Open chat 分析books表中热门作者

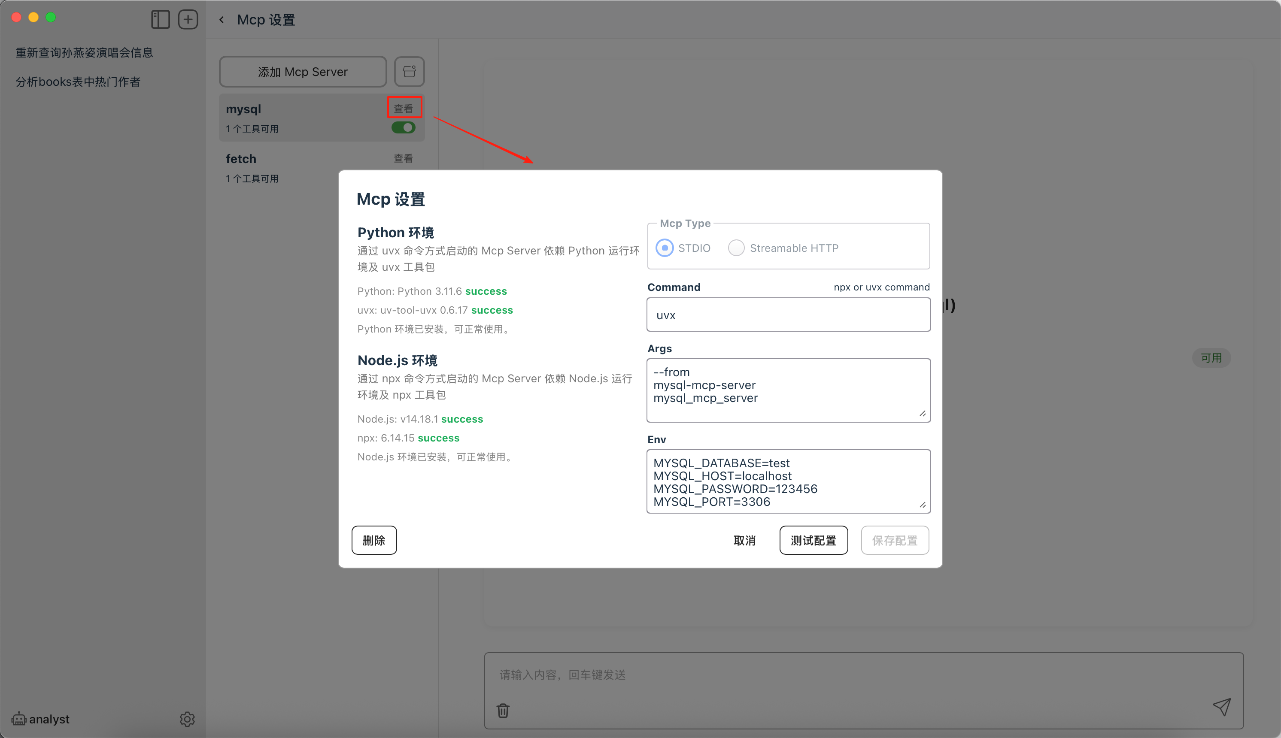click(78, 82)
